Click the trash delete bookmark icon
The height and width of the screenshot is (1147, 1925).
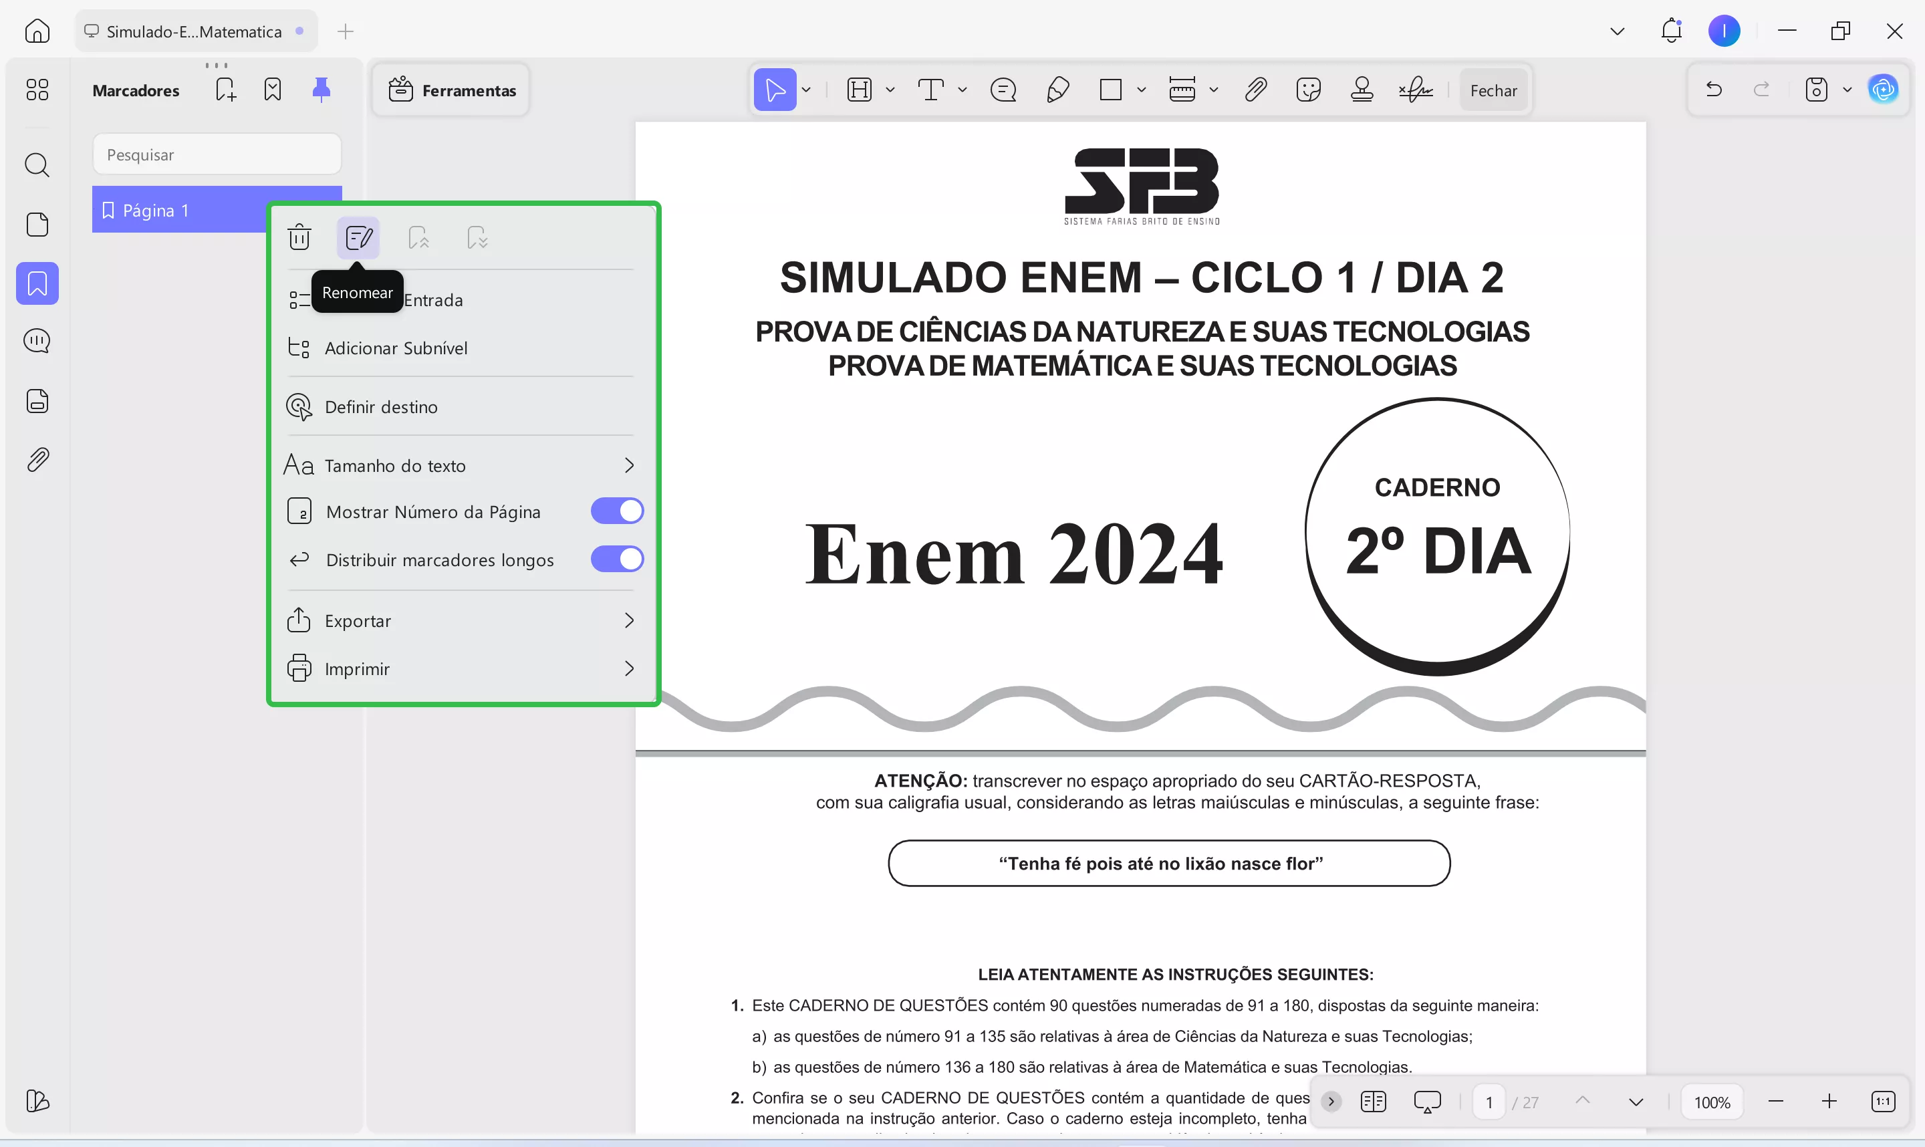click(x=299, y=237)
